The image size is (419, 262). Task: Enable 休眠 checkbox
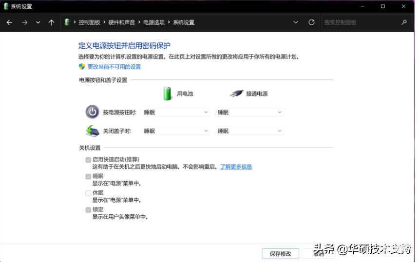click(x=88, y=193)
